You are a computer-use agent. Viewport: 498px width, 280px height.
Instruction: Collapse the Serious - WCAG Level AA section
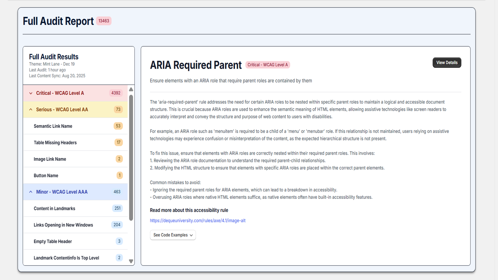[62, 110]
